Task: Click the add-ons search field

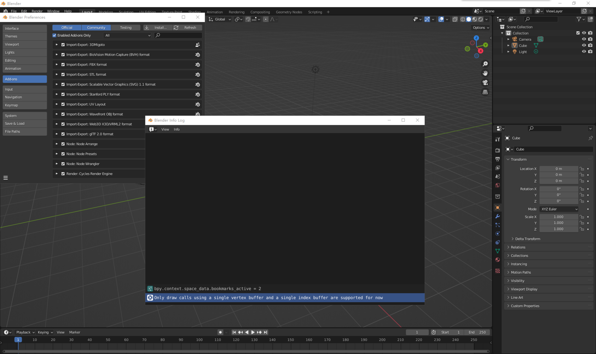Action: 178,35
